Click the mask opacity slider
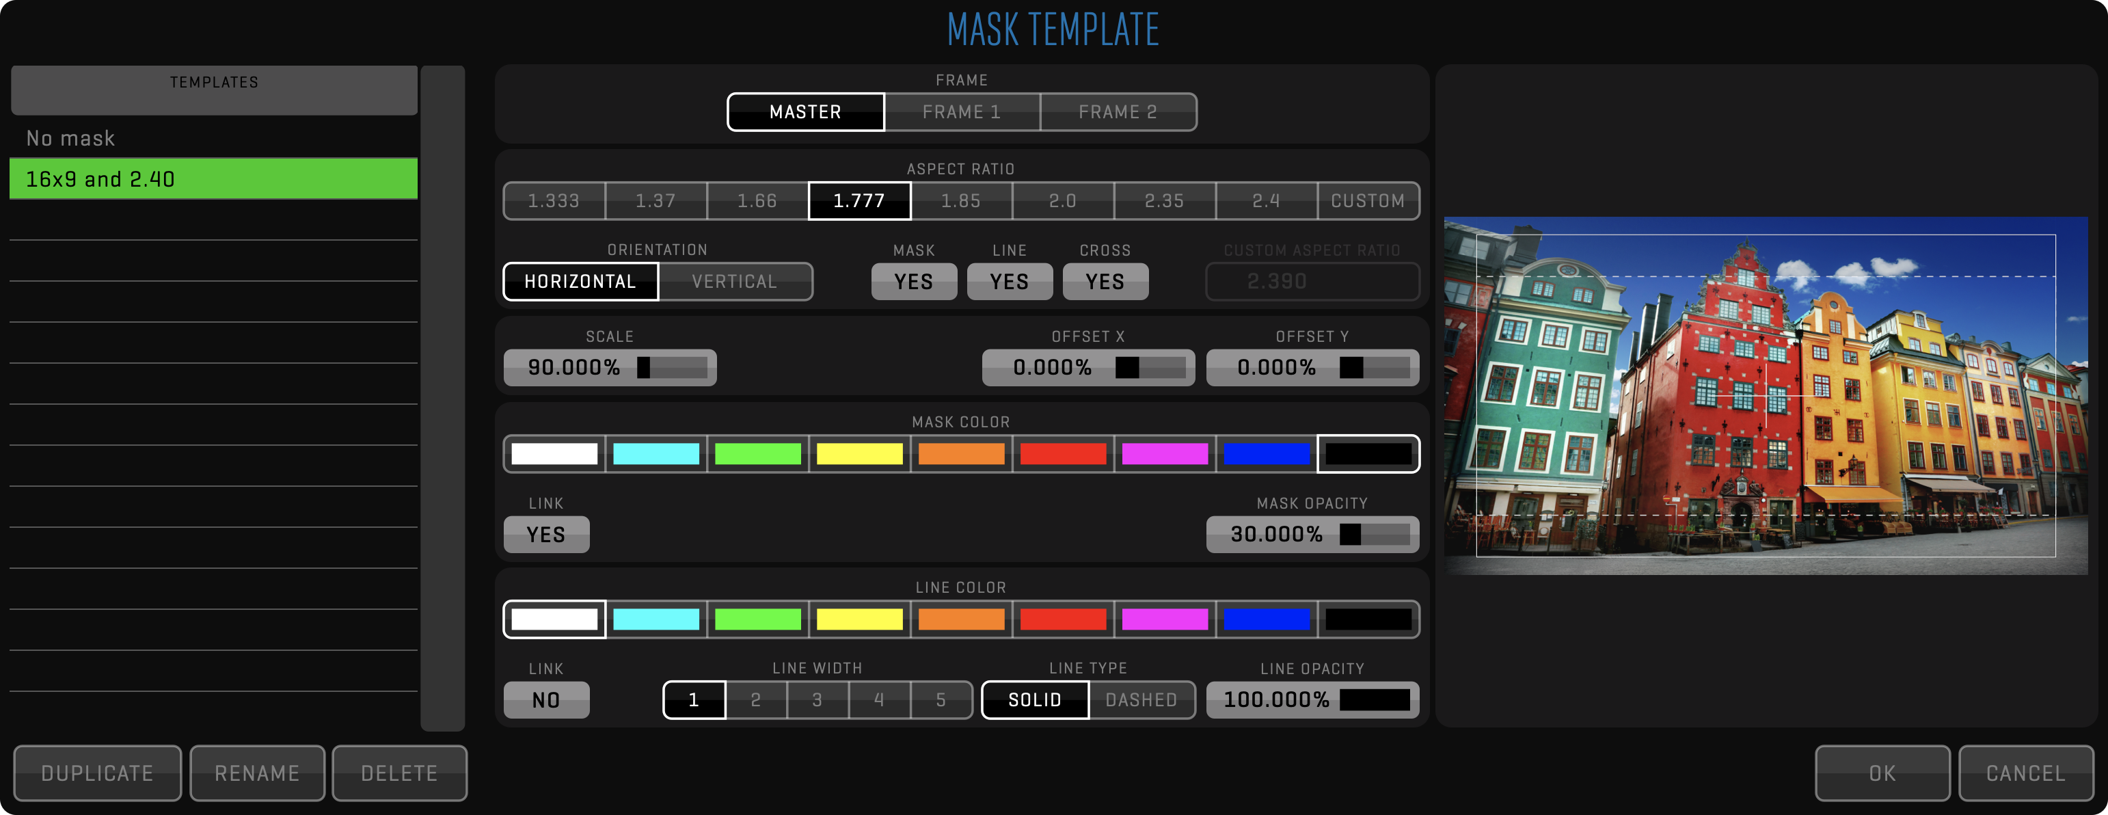 pyautogui.click(x=1374, y=535)
